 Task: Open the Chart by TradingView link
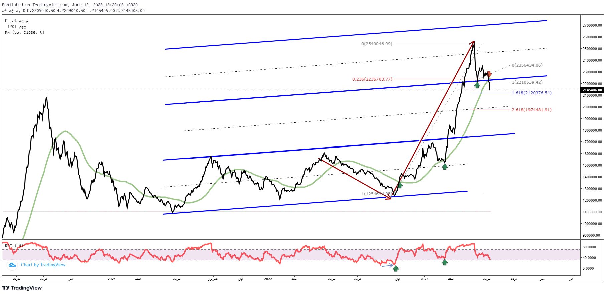click(x=43, y=265)
